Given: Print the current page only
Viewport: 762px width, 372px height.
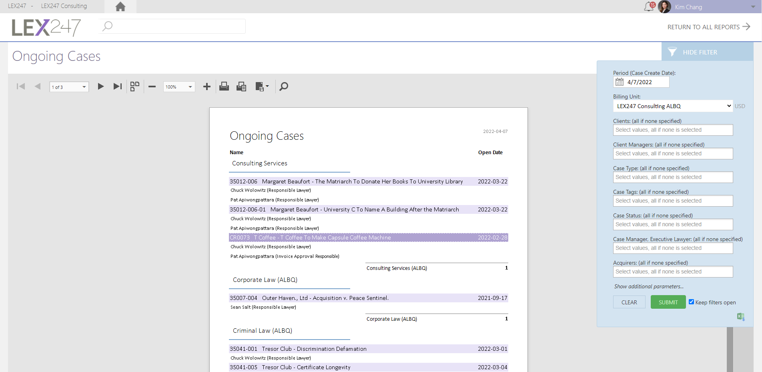Looking at the screenshot, I should [241, 86].
